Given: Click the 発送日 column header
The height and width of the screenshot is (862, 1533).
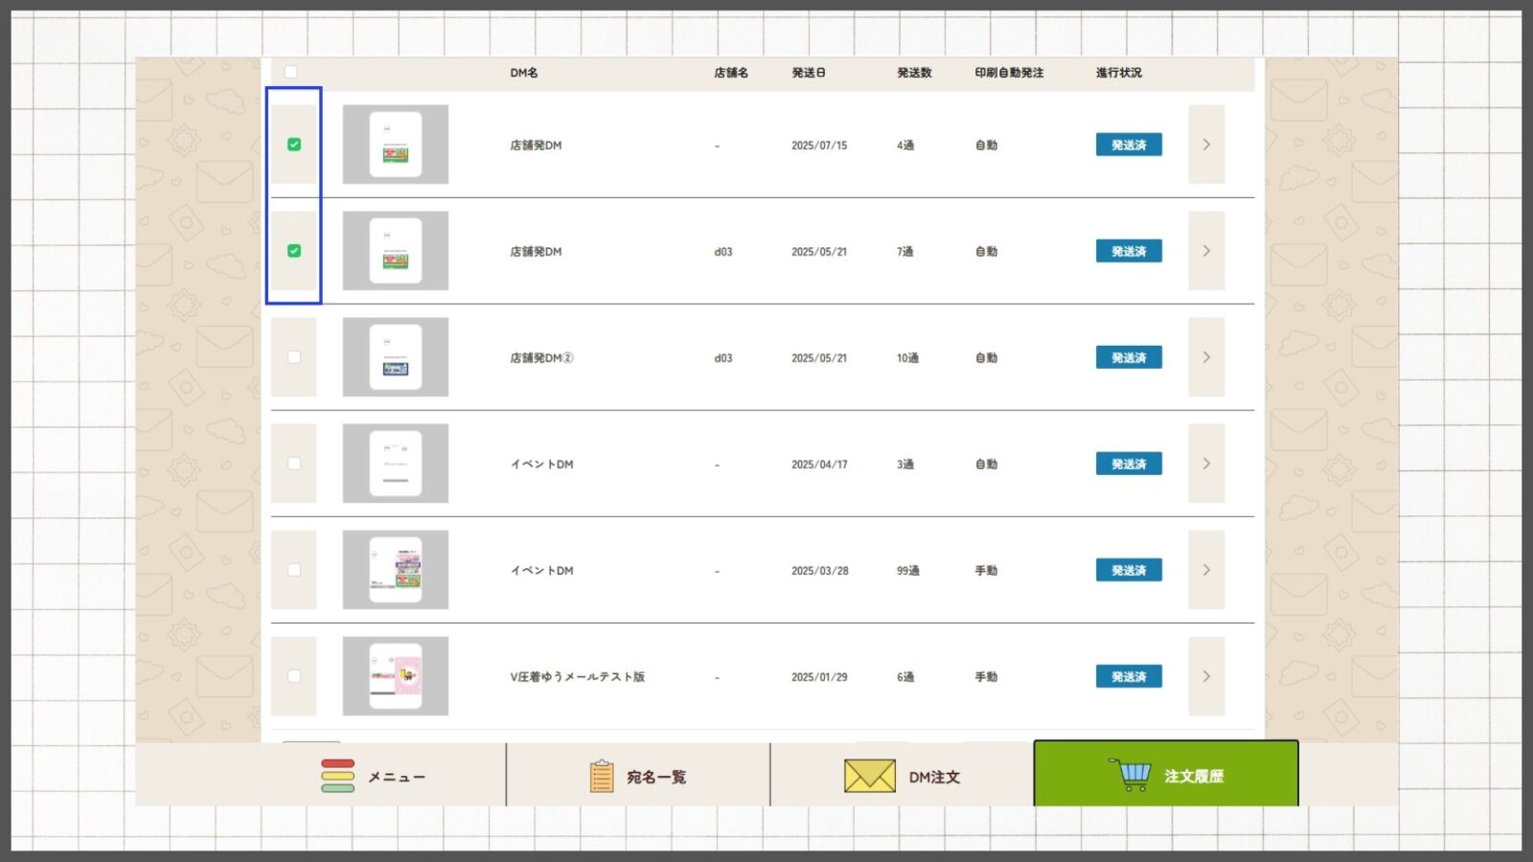Looking at the screenshot, I should point(808,73).
